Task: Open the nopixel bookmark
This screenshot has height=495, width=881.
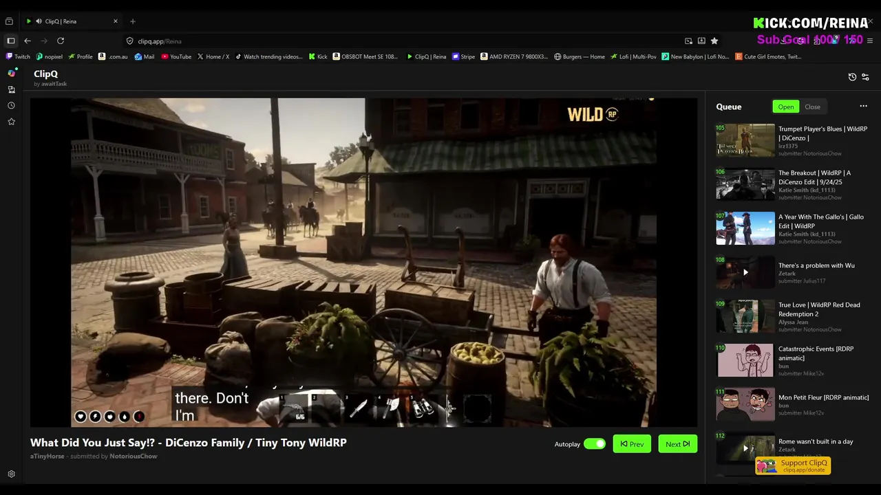Action: 50,57
